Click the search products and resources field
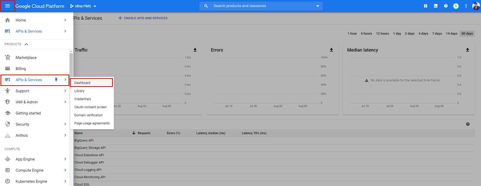481x186 pixels. (x=261, y=6)
